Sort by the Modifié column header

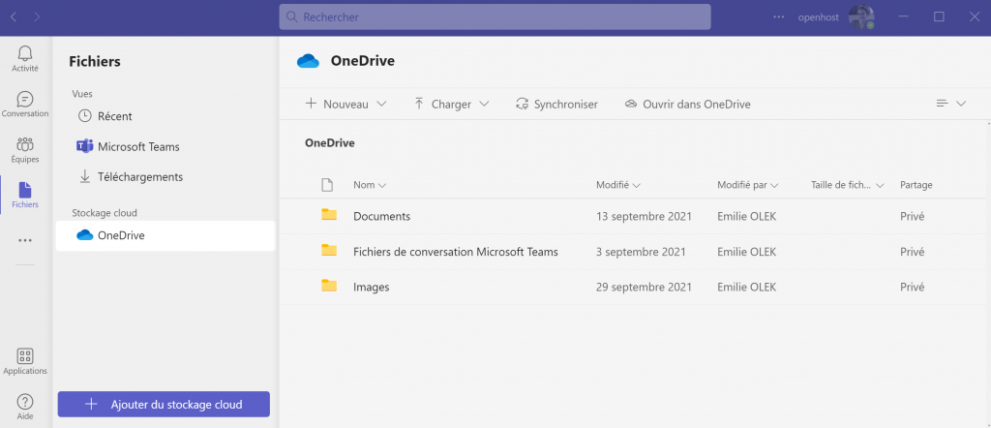tap(618, 185)
